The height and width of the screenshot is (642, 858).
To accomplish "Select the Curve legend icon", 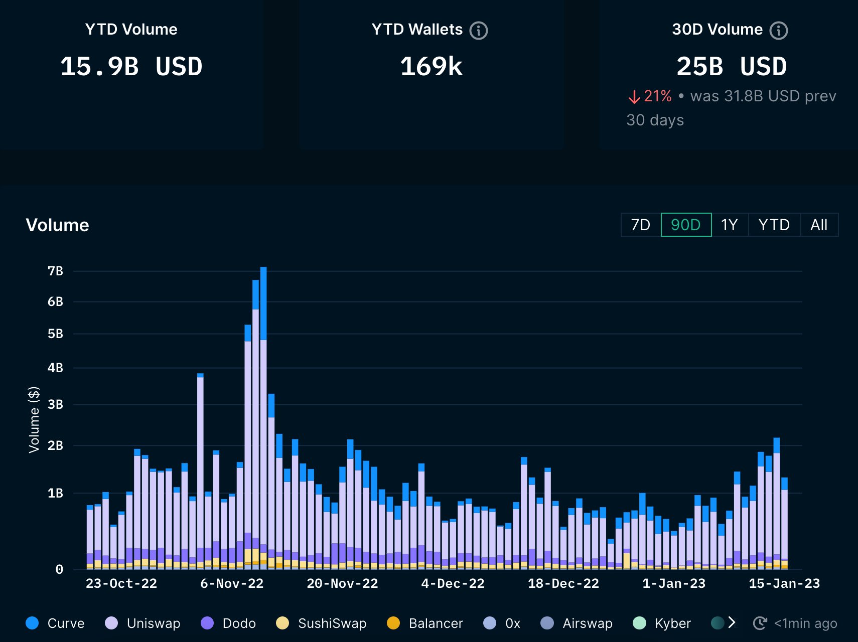I will click(32, 623).
